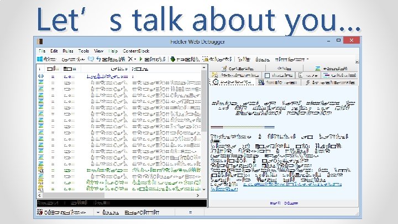Open the dropdown arrow beside the X icon
Viewport: 398px width, 224px height.
tap(135, 59)
